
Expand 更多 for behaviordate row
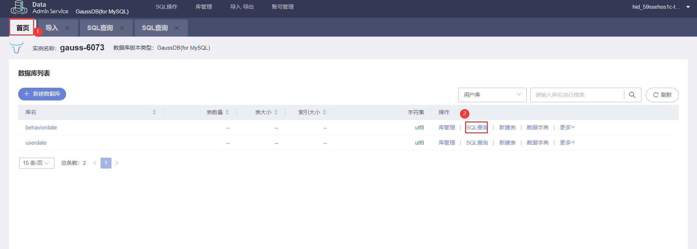pos(567,127)
